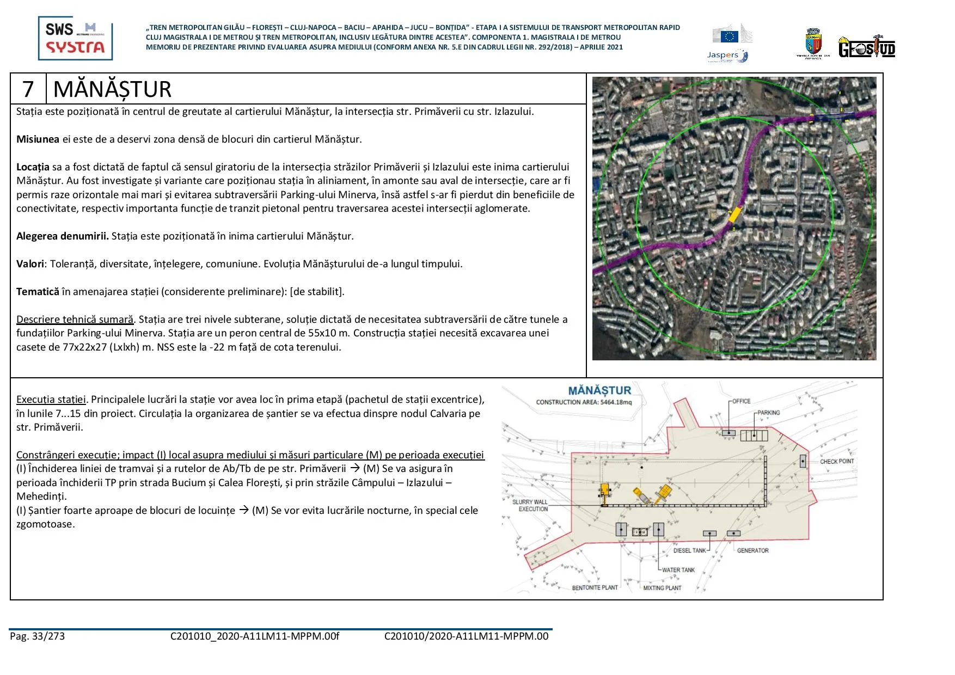Click the European Union flag logo

point(729,36)
